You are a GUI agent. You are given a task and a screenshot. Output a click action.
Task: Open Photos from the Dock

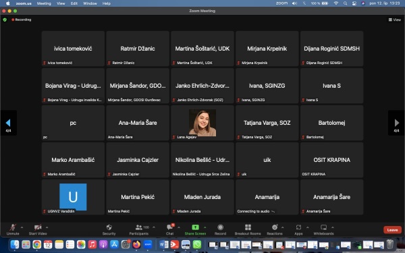(81, 244)
